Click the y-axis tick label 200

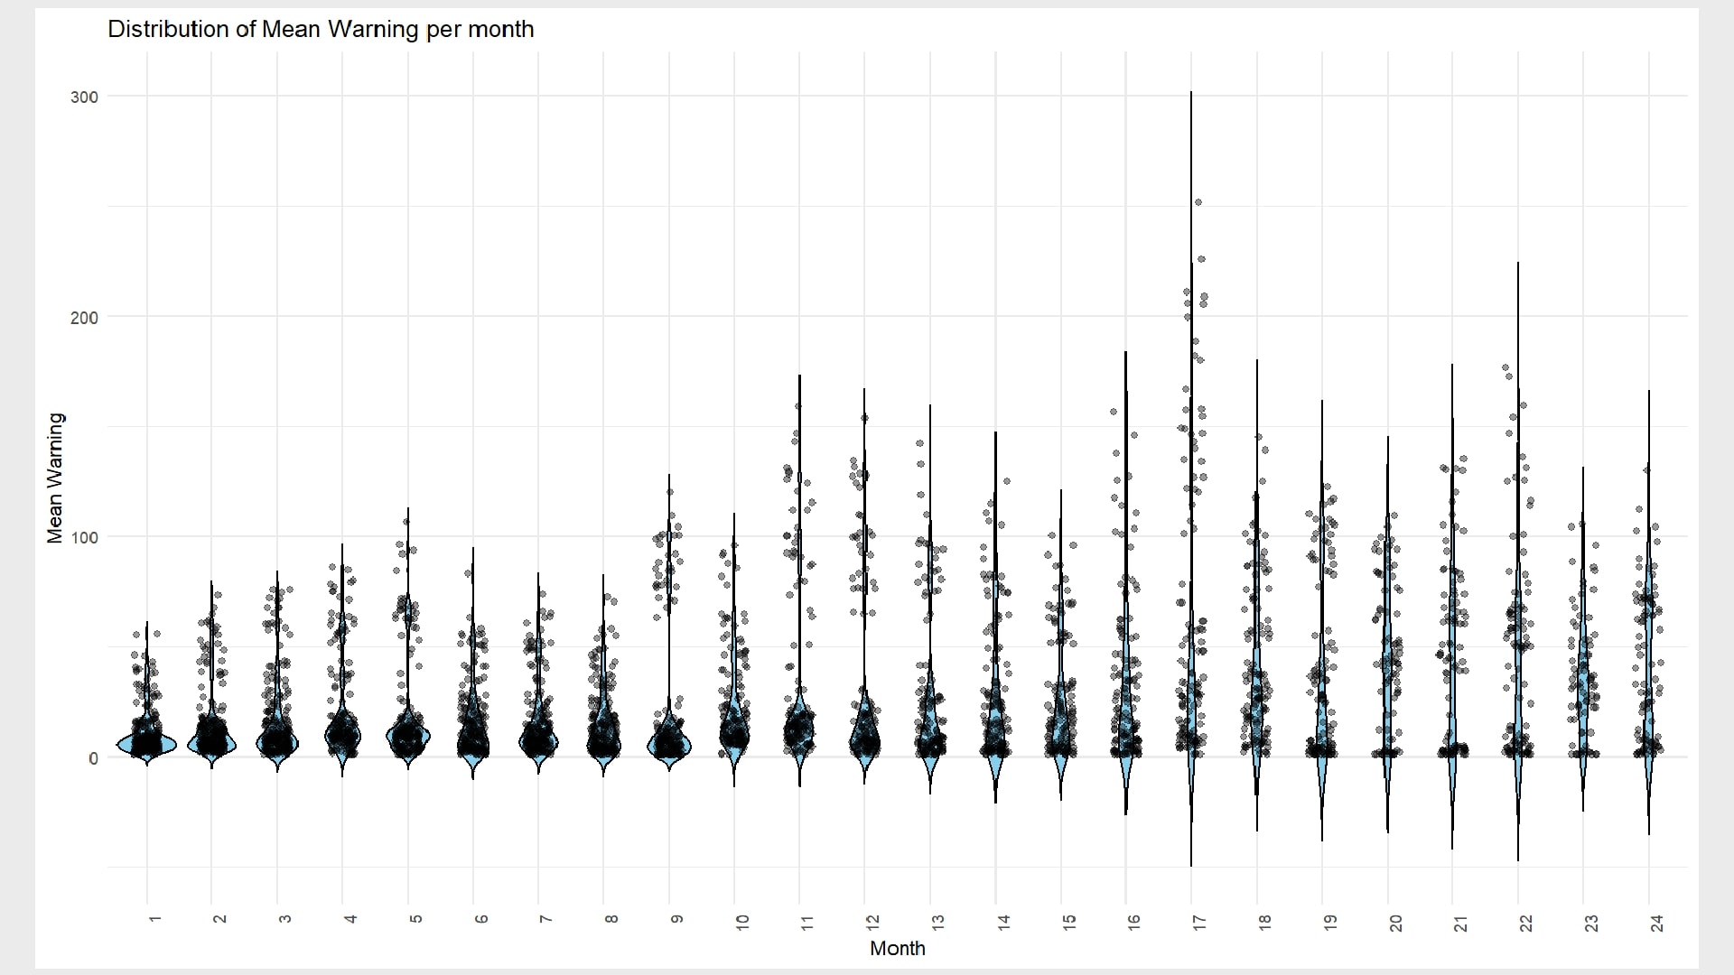84,317
